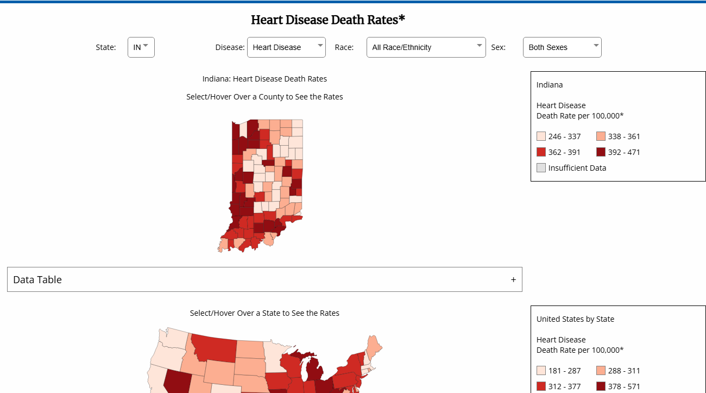Image resolution: width=706 pixels, height=393 pixels.
Task: Expand the Data Table section
Action: click(264, 279)
